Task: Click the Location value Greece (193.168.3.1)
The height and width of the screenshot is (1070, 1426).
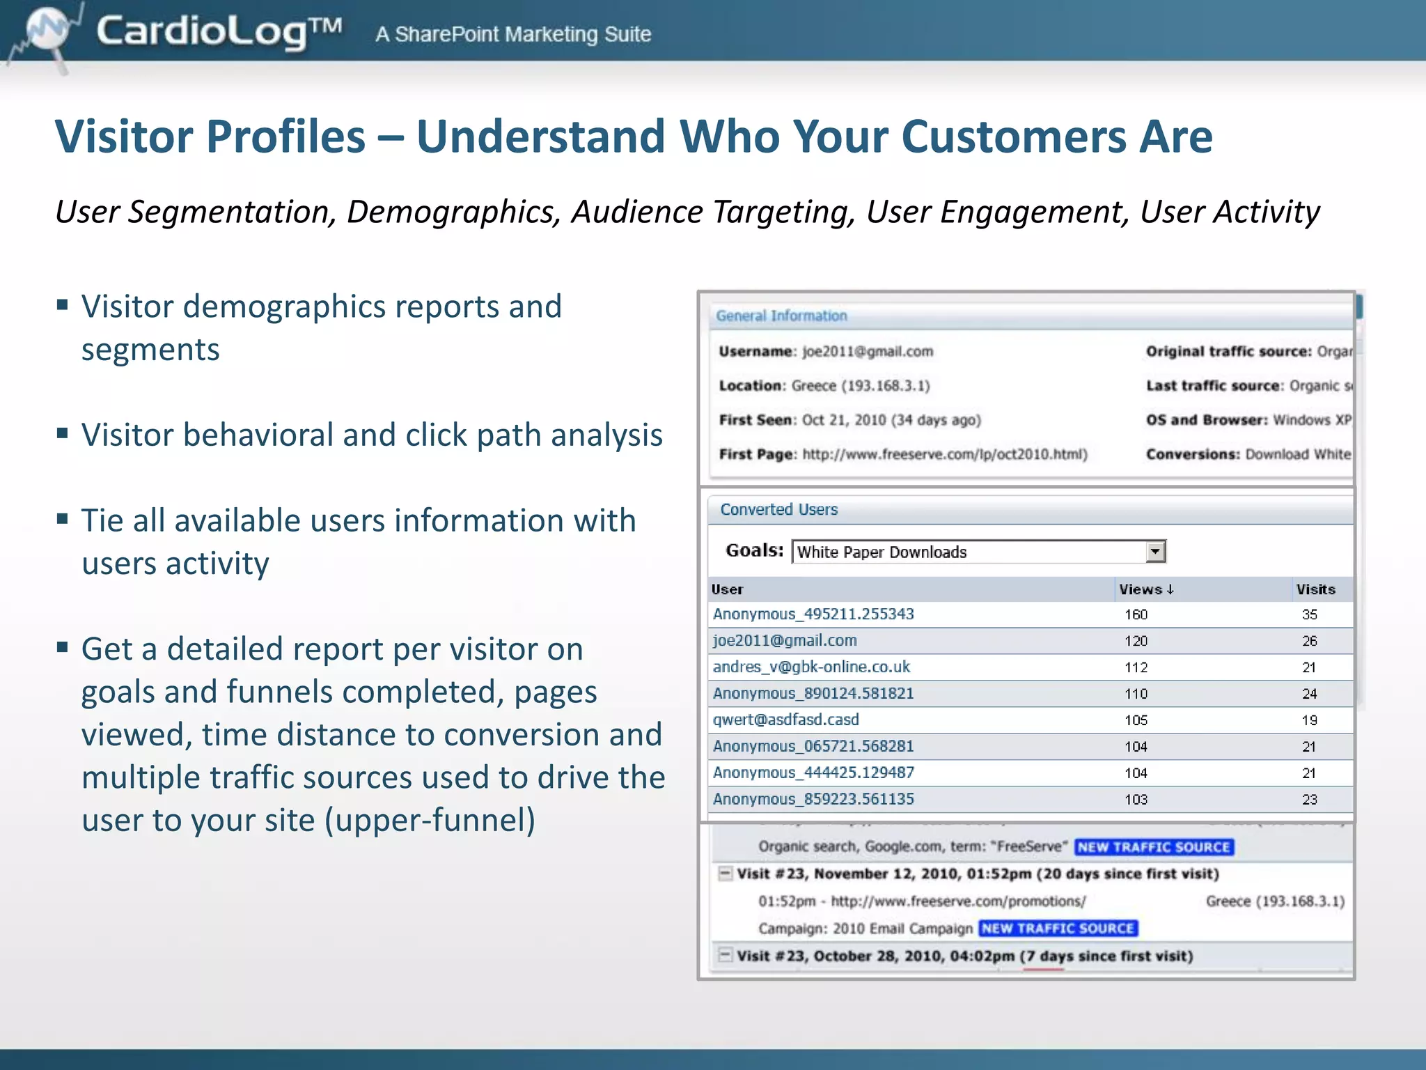Action: [861, 385]
